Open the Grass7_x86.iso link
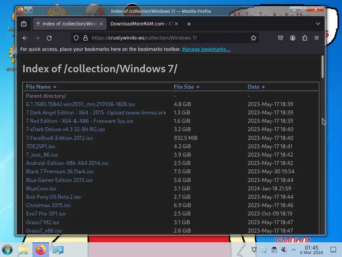This screenshot has width=342, height=257. pos(44,231)
